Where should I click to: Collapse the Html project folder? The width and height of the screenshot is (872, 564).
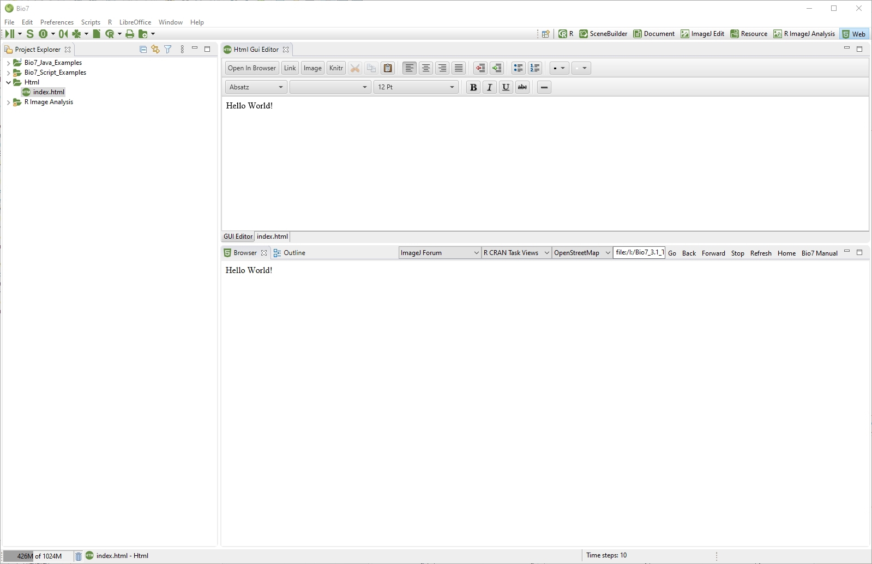click(8, 83)
